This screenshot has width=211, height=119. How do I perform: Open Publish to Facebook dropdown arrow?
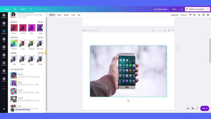(208, 9)
